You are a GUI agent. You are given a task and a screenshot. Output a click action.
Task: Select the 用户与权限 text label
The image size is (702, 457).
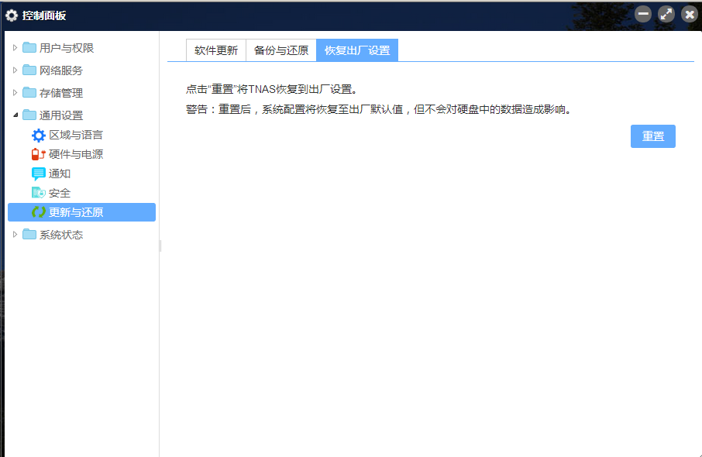point(67,48)
